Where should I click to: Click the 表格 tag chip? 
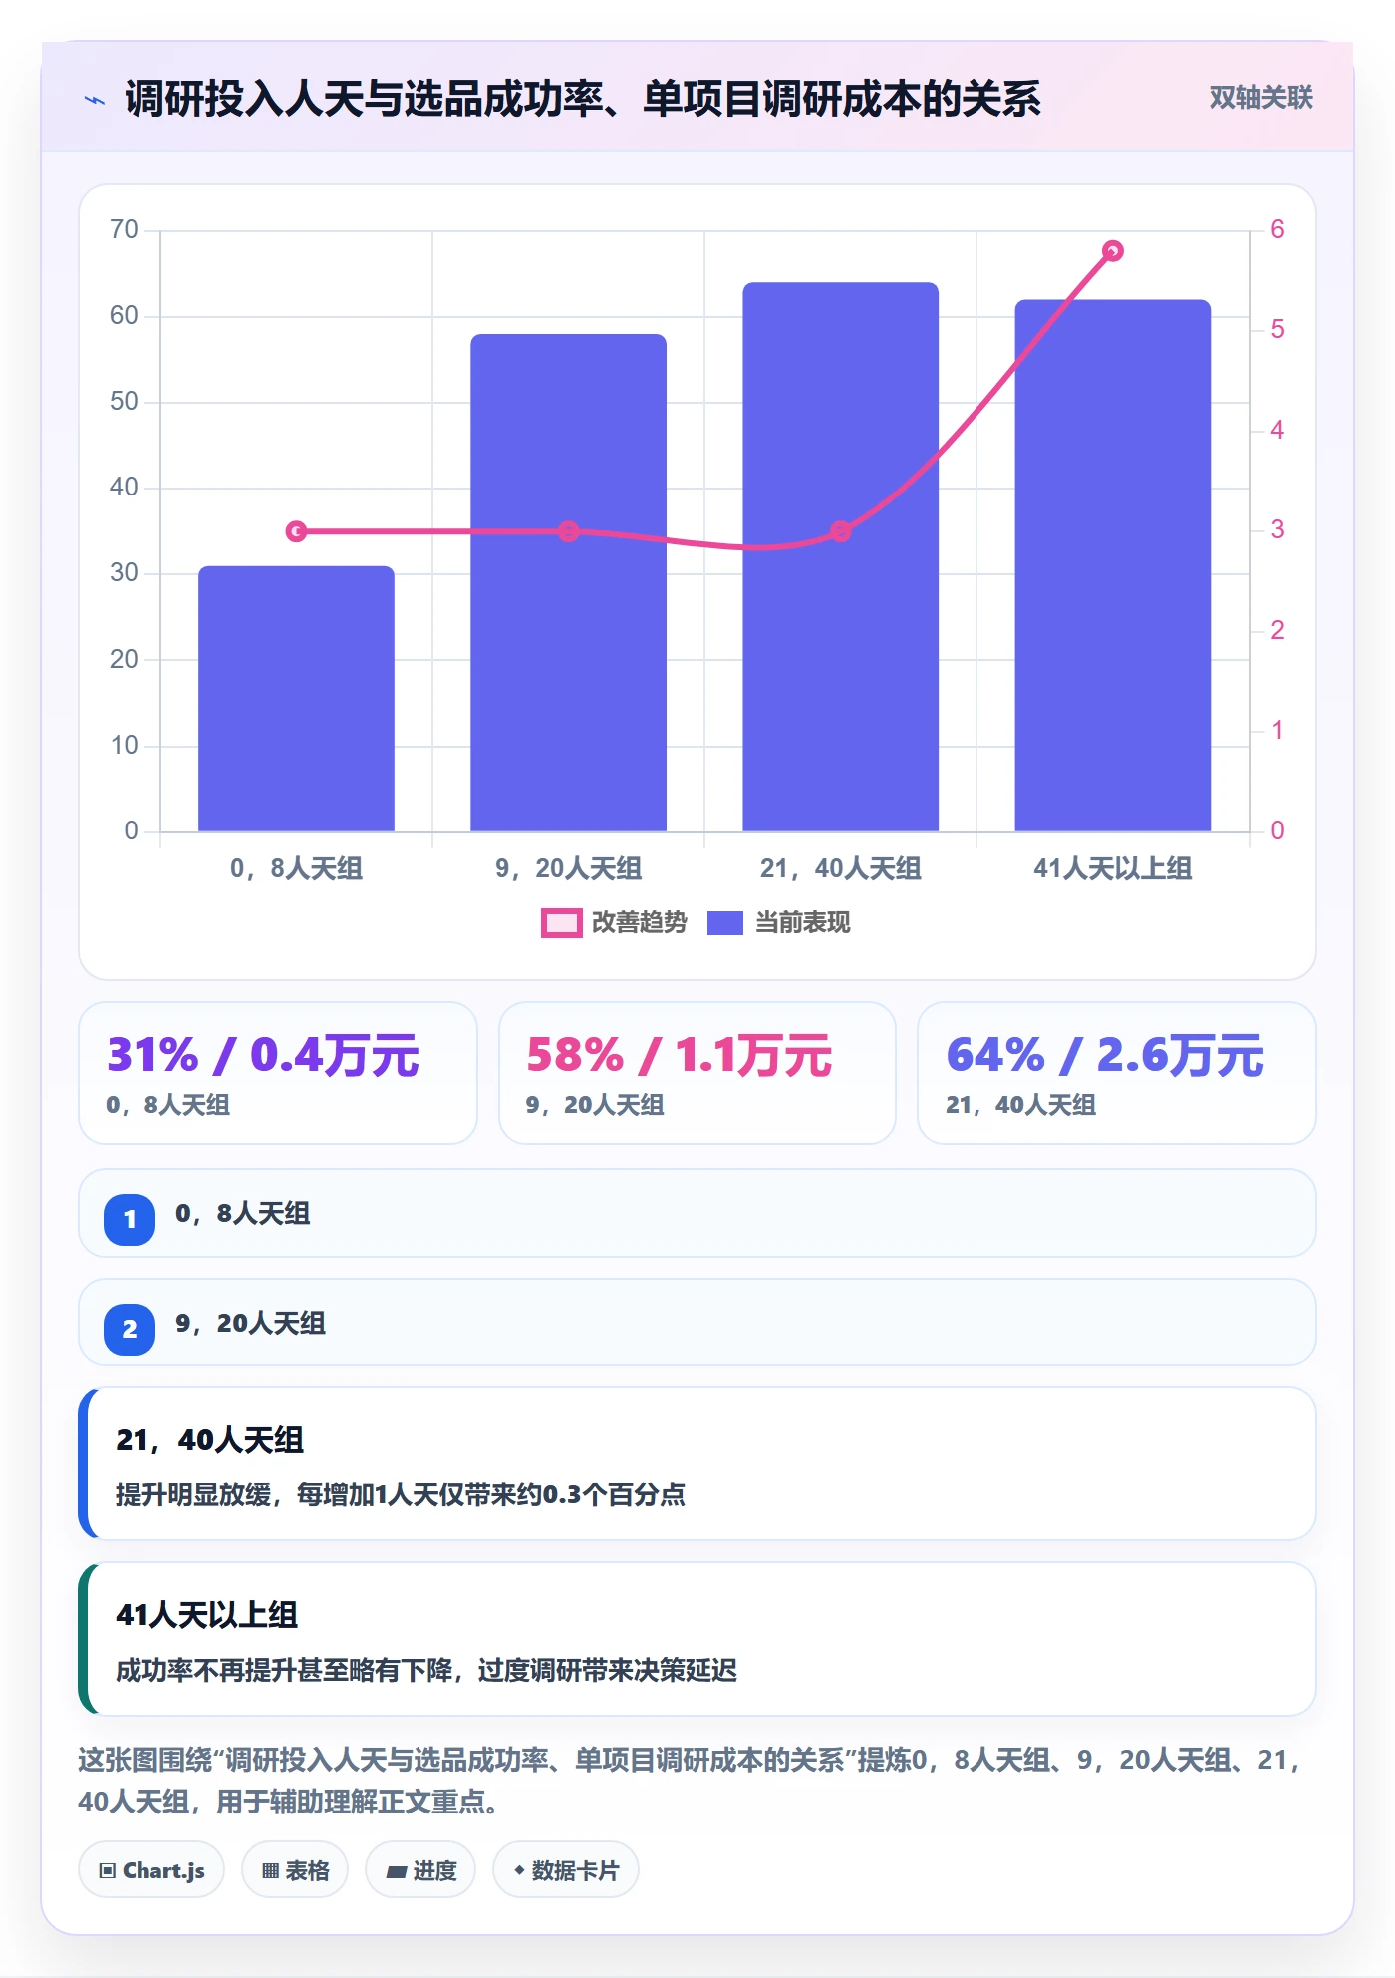tap(295, 1870)
